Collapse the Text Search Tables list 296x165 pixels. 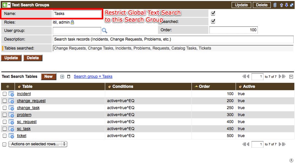(291, 77)
